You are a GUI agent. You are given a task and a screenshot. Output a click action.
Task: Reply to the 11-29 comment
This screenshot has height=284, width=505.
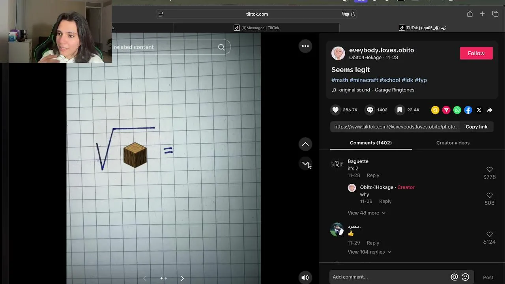(373, 243)
